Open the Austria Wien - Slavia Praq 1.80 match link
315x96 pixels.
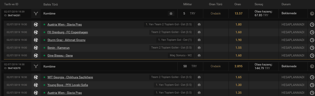65,24
